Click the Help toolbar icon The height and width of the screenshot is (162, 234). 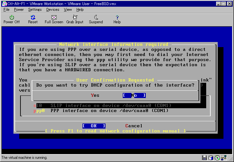coord(117,19)
